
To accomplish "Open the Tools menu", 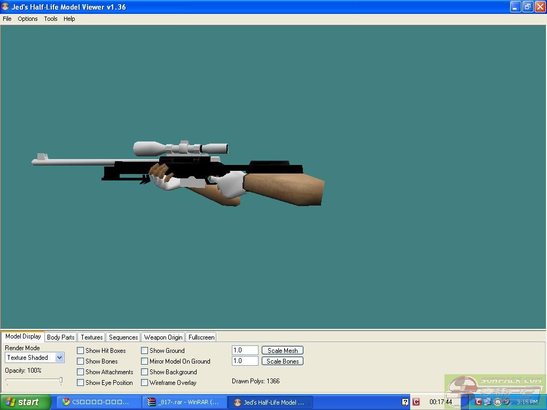I will tap(51, 19).
